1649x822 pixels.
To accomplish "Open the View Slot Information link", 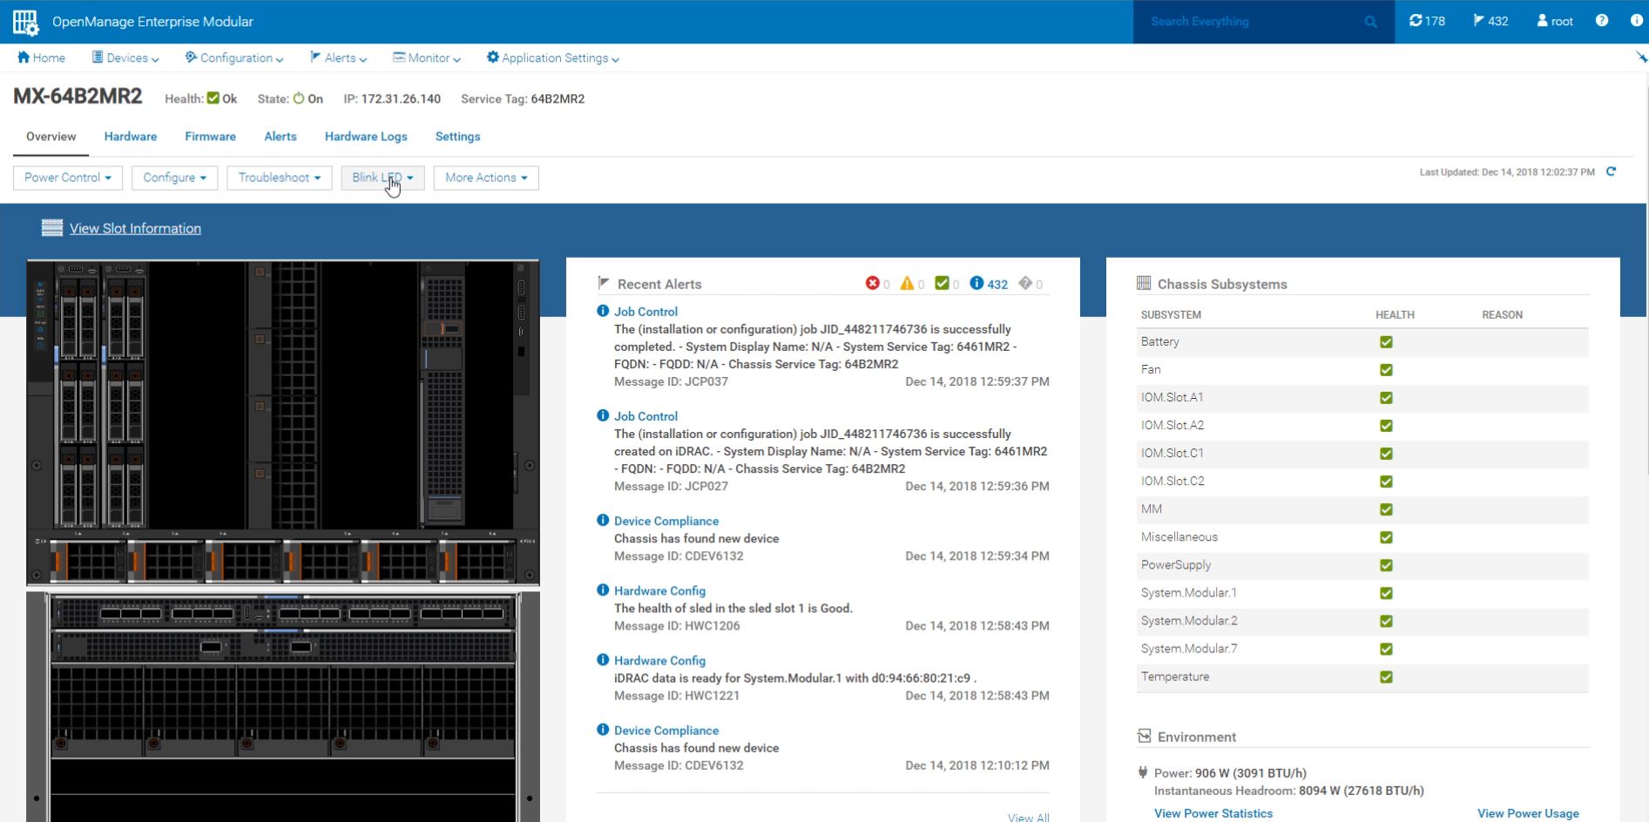I will tap(135, 228).
